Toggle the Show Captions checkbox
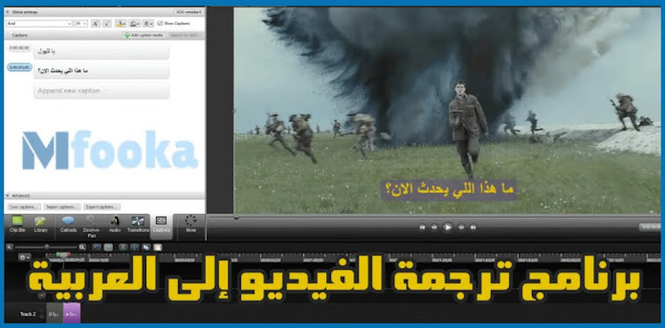The height and width of the screenshot is (328, 665). (x=160, y=23)
